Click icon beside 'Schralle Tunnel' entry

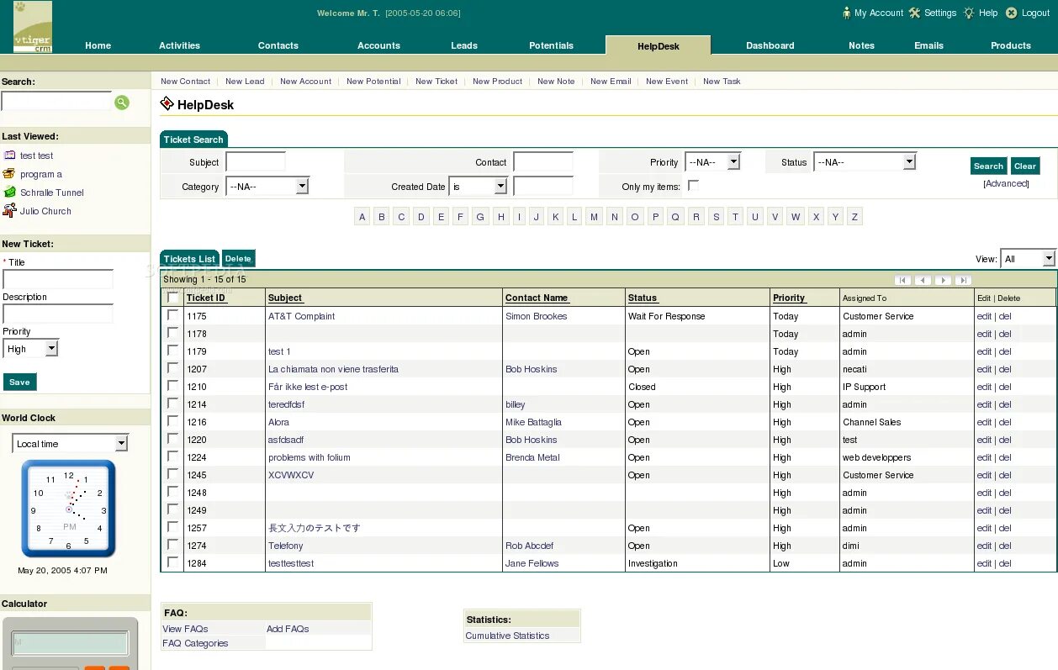(9, 193)
